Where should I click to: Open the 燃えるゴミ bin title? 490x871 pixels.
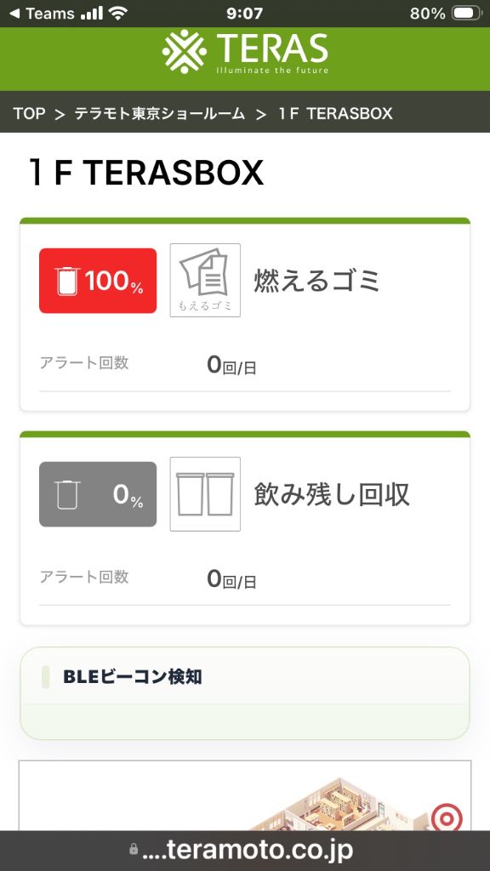pyautogui.click(x=317, y=281)
